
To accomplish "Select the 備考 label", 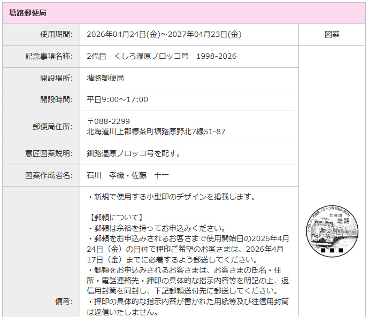I will pyautogui.click(x=64, y=301).
